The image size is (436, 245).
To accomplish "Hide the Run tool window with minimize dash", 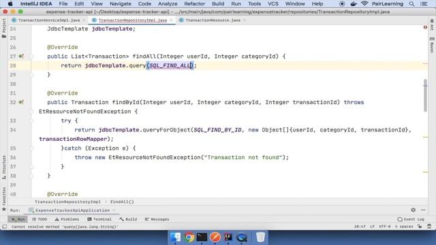I will tap(423, 210).
